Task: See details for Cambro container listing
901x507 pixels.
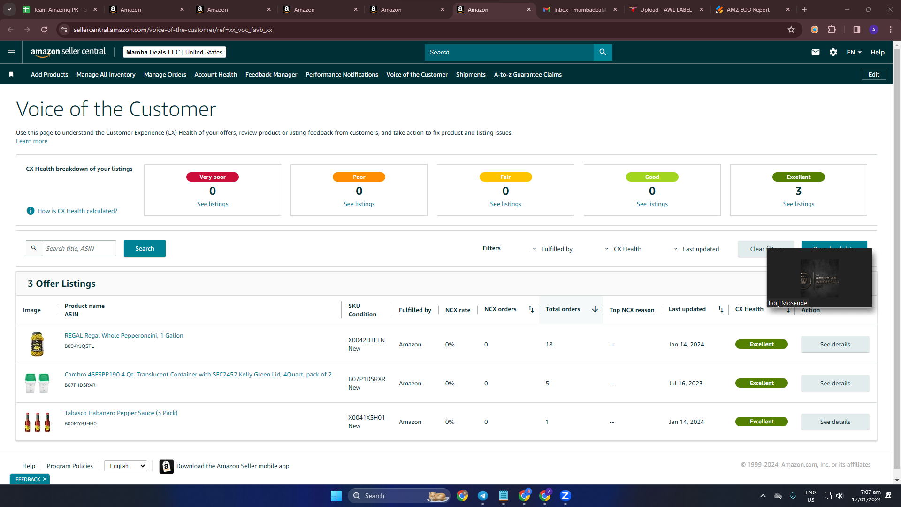Action: click(x=835, y=383)
